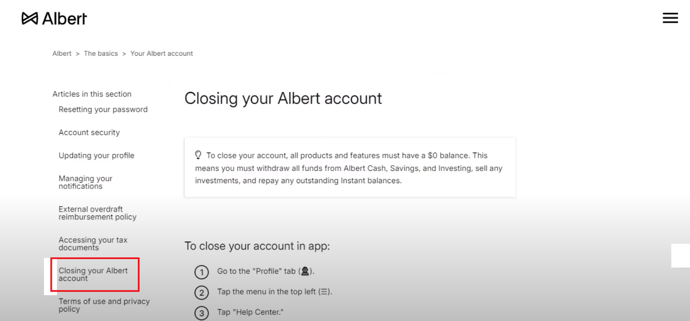Click the white box at right edge

click(681, 256)
